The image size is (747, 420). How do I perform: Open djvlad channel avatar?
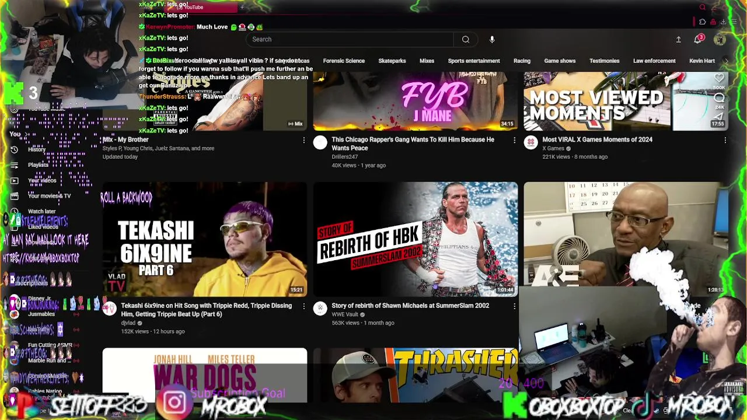(x=109, y=309)
